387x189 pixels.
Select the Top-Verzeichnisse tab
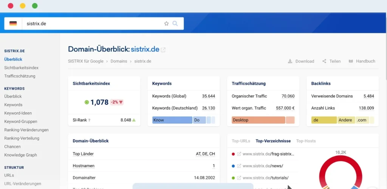273,141
